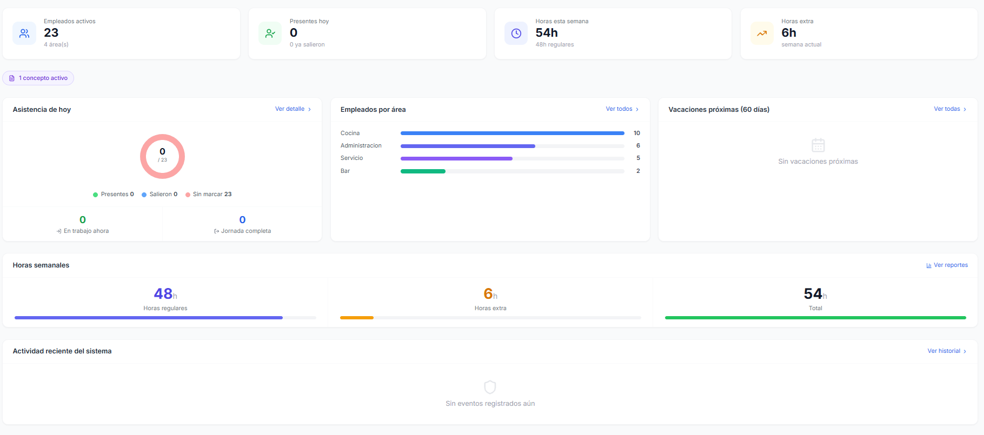Click the Horas extra trending arrow icon
This screenshot has width=984, height=435.
pos(762,34)
